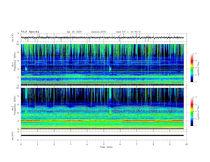Click the time axis end tick "10"
The width and height of the screenshot is (210, 162).
coord(186,144)
